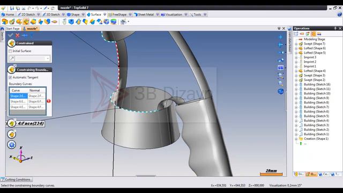Click the Redo arrow icon

[x=38, y=9]
